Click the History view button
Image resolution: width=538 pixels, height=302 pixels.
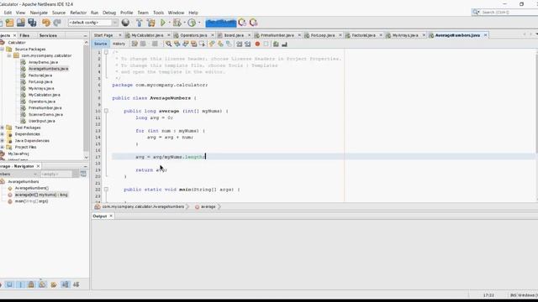point(119,44)
